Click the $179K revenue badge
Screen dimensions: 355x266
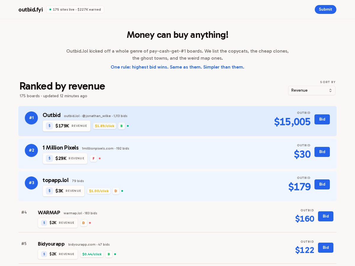[x=67, y=126]
